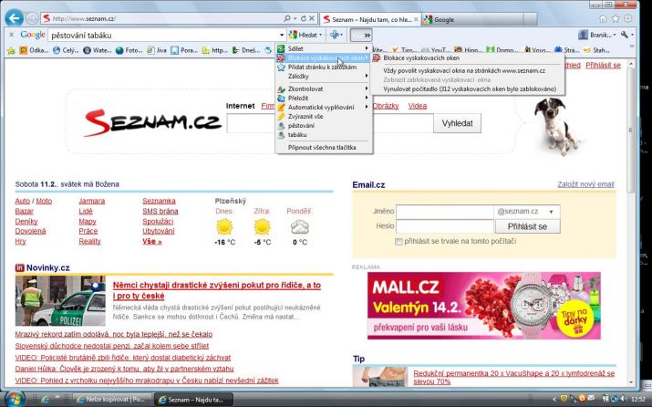Screen dimensions: 652x407
Task: Click the Internet Explorer taskbar quick-launch icon
Action: pyautogui.click(x=45, y=400)
